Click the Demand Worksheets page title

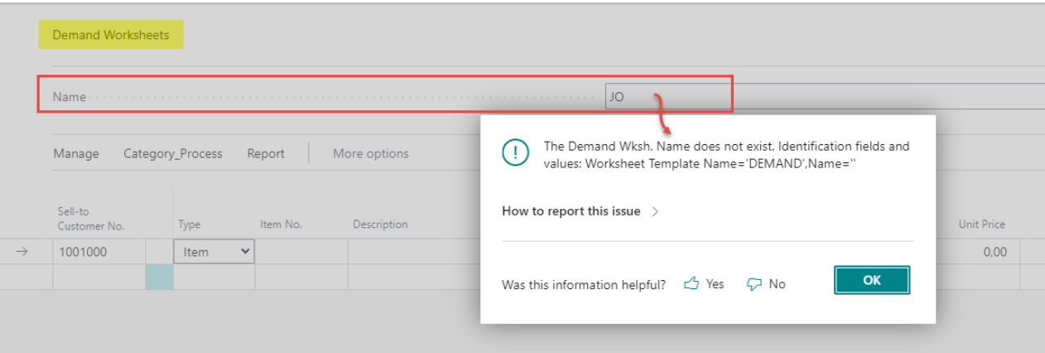pos(111,35)
